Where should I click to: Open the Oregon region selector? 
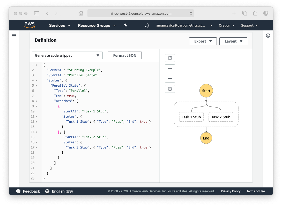(227, 26)
